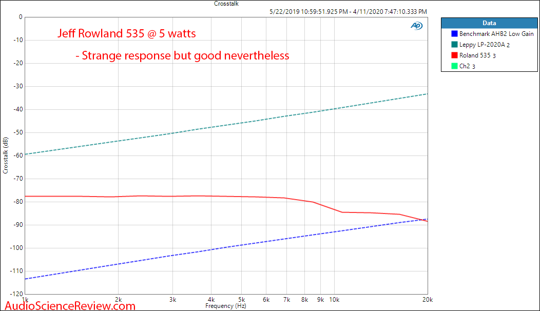Click the '-60' tick on the dB axis
The image size is (540, 311).
pos(18,156)
